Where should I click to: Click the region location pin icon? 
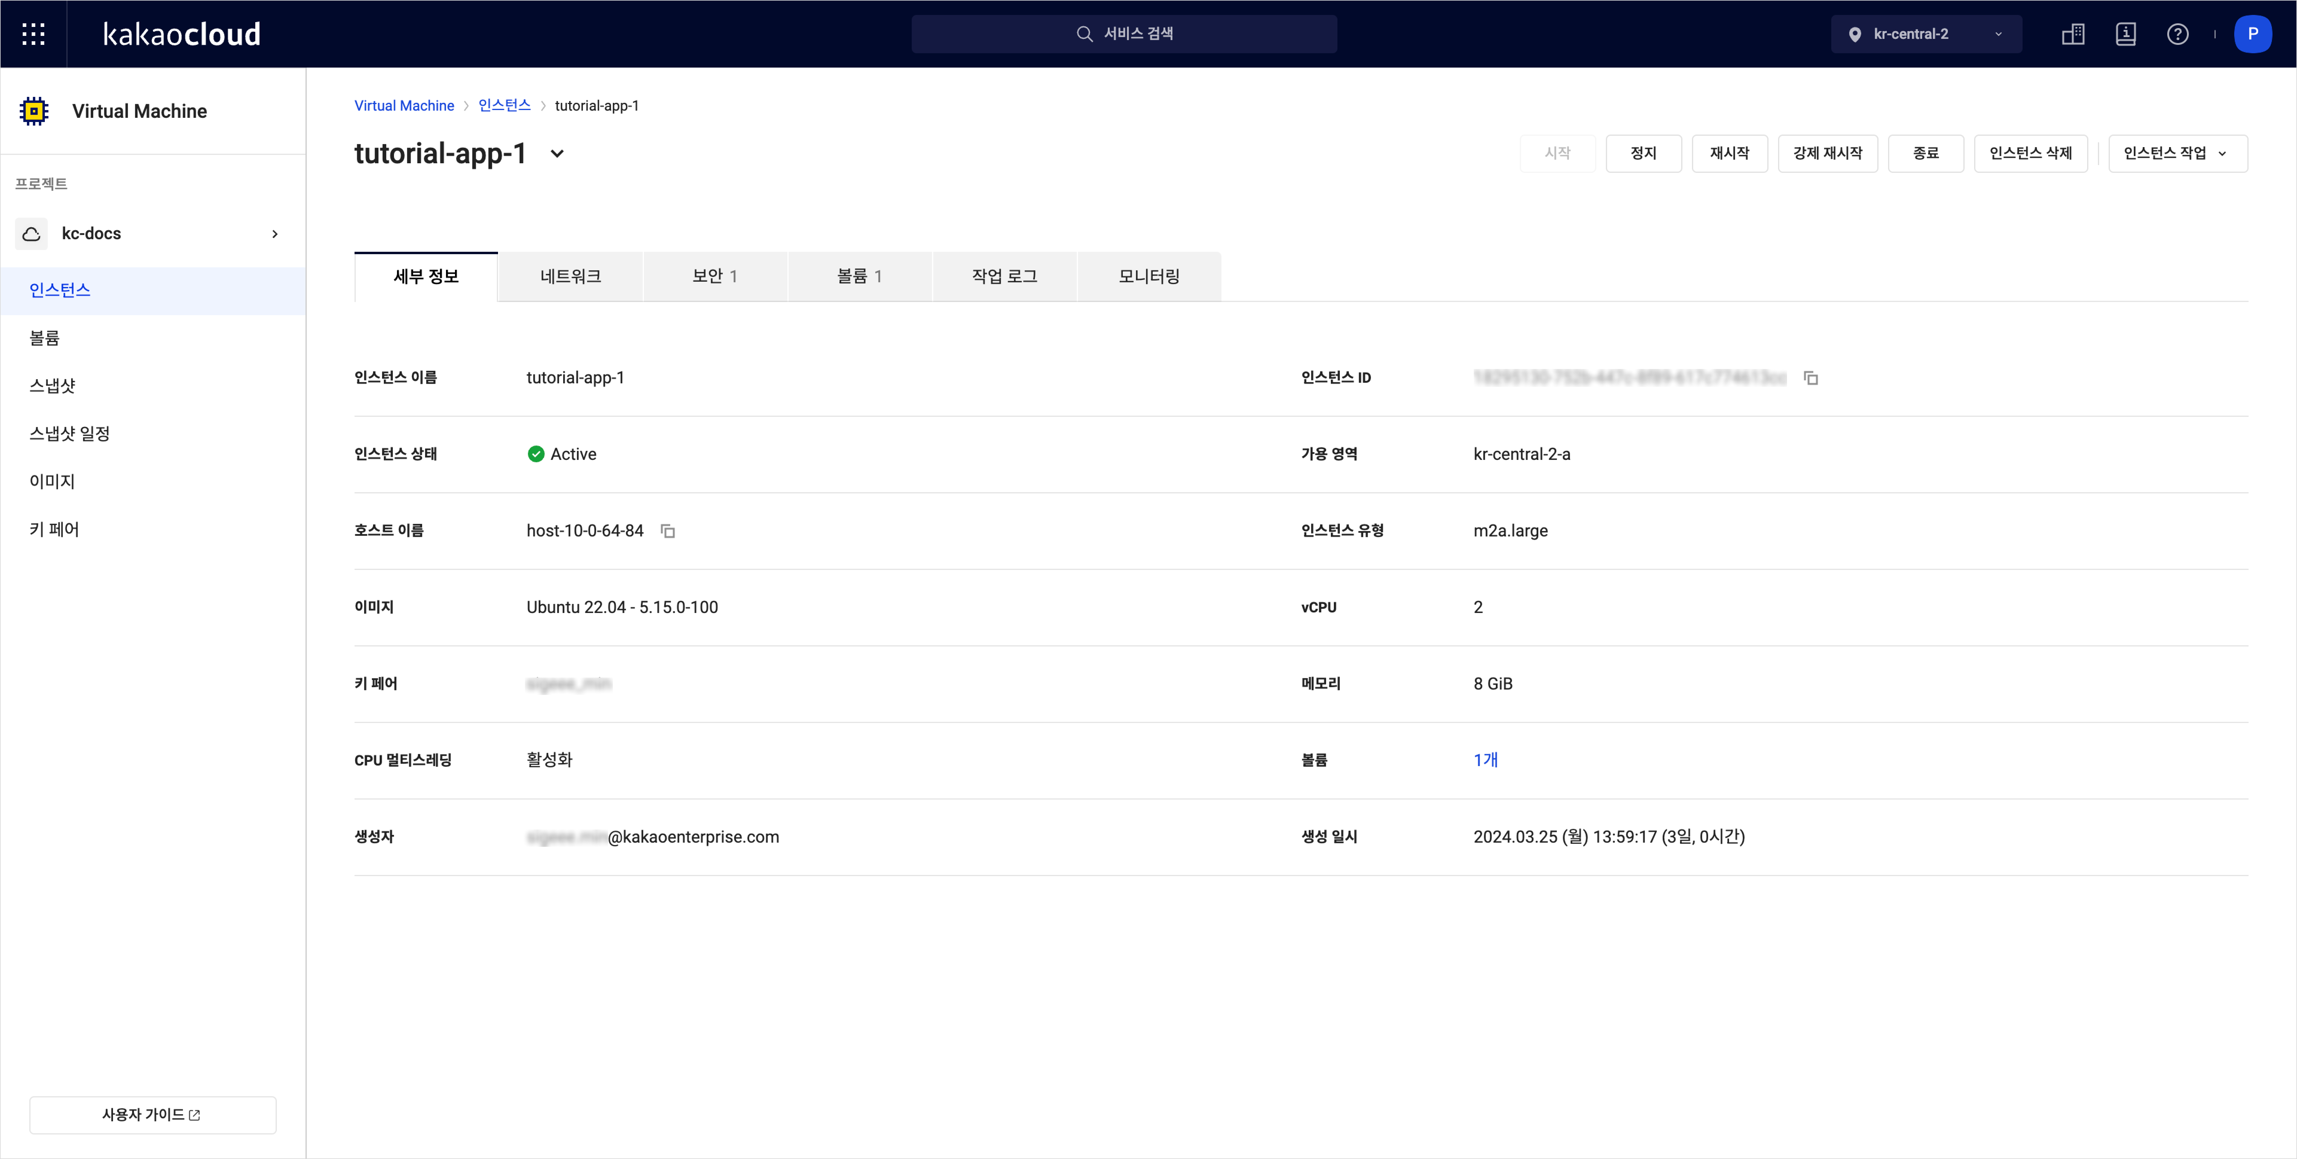coord(1855,35)
